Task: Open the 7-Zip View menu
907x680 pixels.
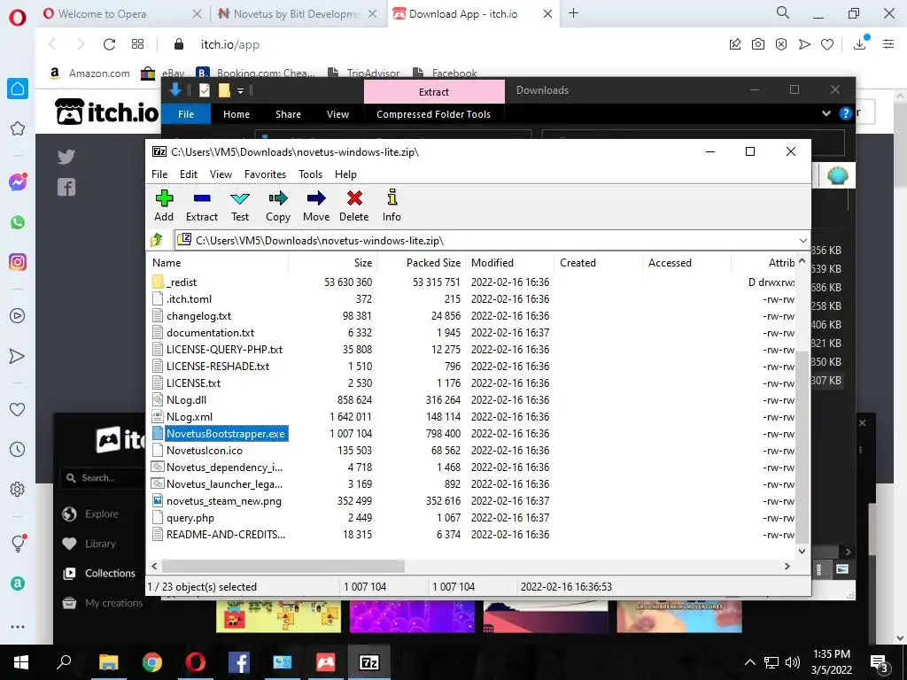Action: click(x=221, y=174)
